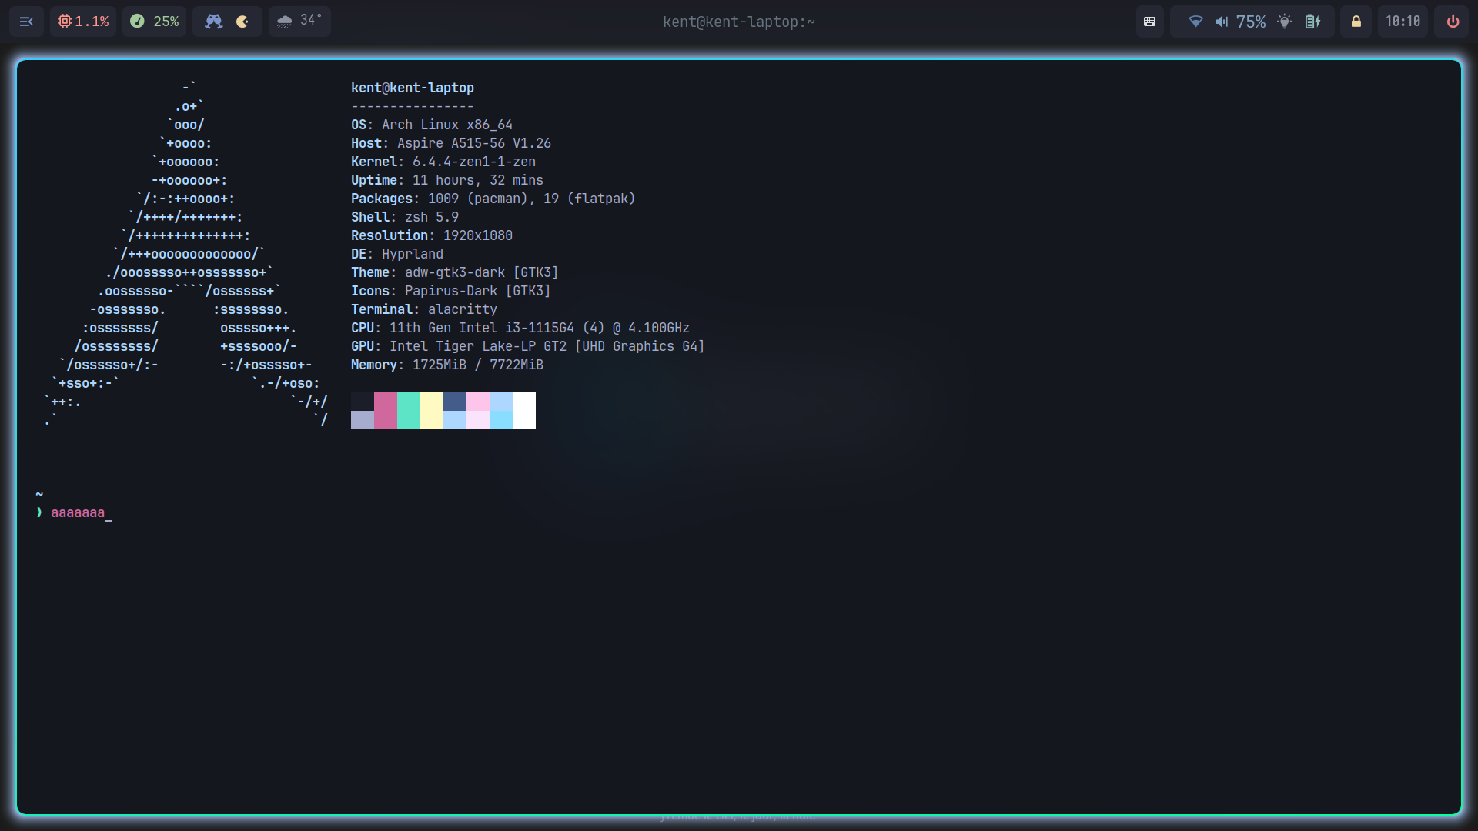The width and height of the screenshot is (1478, 831).
Task: Click the pacman icon in top bar
Action: pyautogui.click(x=242, y=22)
